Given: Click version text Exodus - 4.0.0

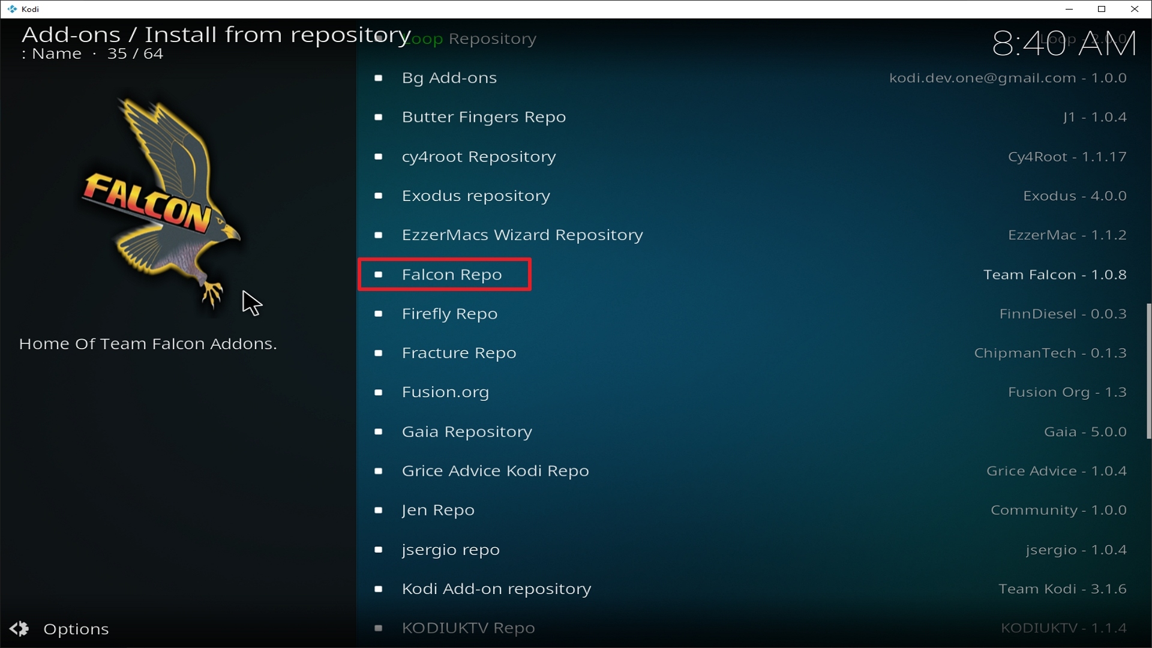Looking at the screenshot, I should click(1075, 196).
